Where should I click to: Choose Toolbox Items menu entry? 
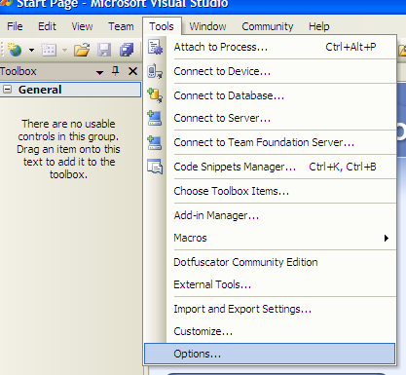tap(270, 191)
